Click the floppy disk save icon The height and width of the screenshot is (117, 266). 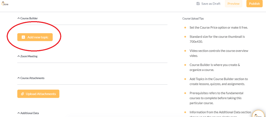coord(198,4)
